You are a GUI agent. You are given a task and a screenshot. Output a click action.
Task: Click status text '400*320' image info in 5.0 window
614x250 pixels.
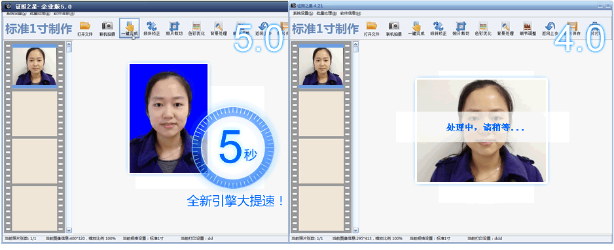coord(81,238)
